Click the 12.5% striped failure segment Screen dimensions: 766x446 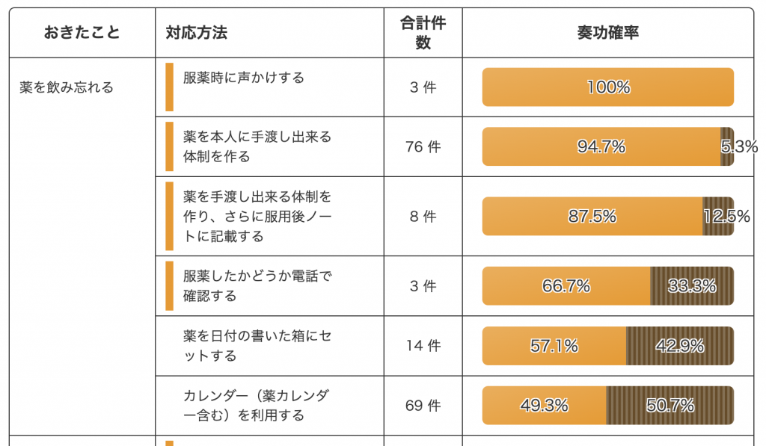(718, 216)
